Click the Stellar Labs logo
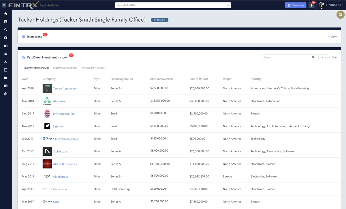Viewport: 346px width, 209px height. click(47, 151)
